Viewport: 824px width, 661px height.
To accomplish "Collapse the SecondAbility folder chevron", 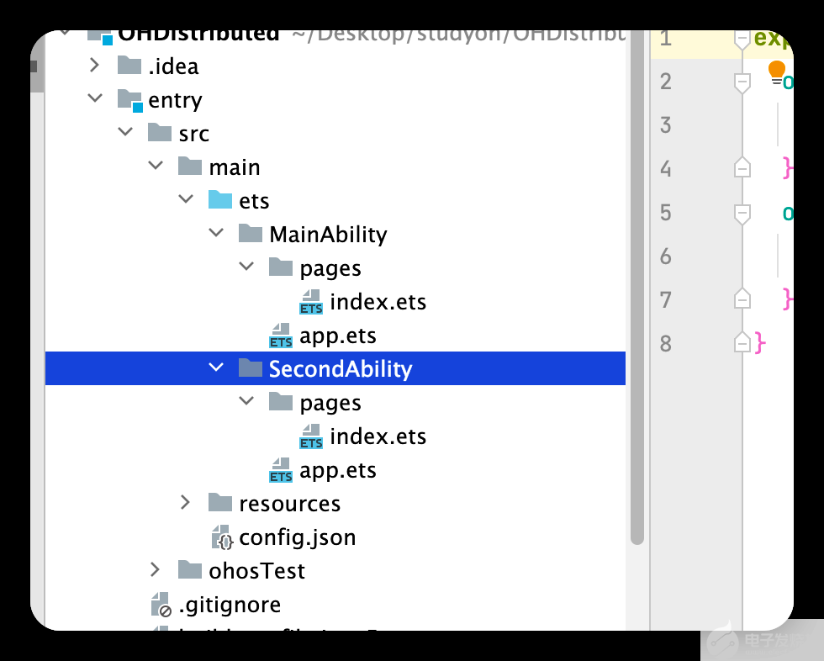I will tap(216, 368).
